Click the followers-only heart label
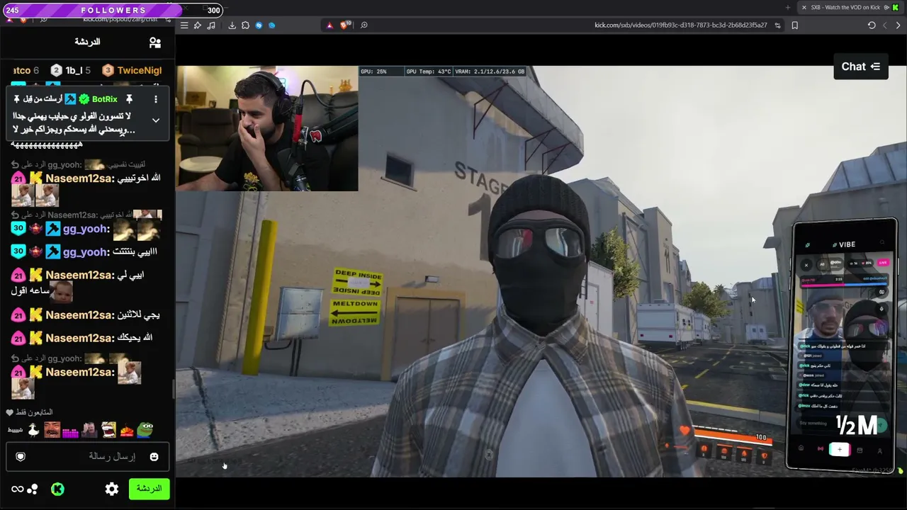 [x=30, y=412]
